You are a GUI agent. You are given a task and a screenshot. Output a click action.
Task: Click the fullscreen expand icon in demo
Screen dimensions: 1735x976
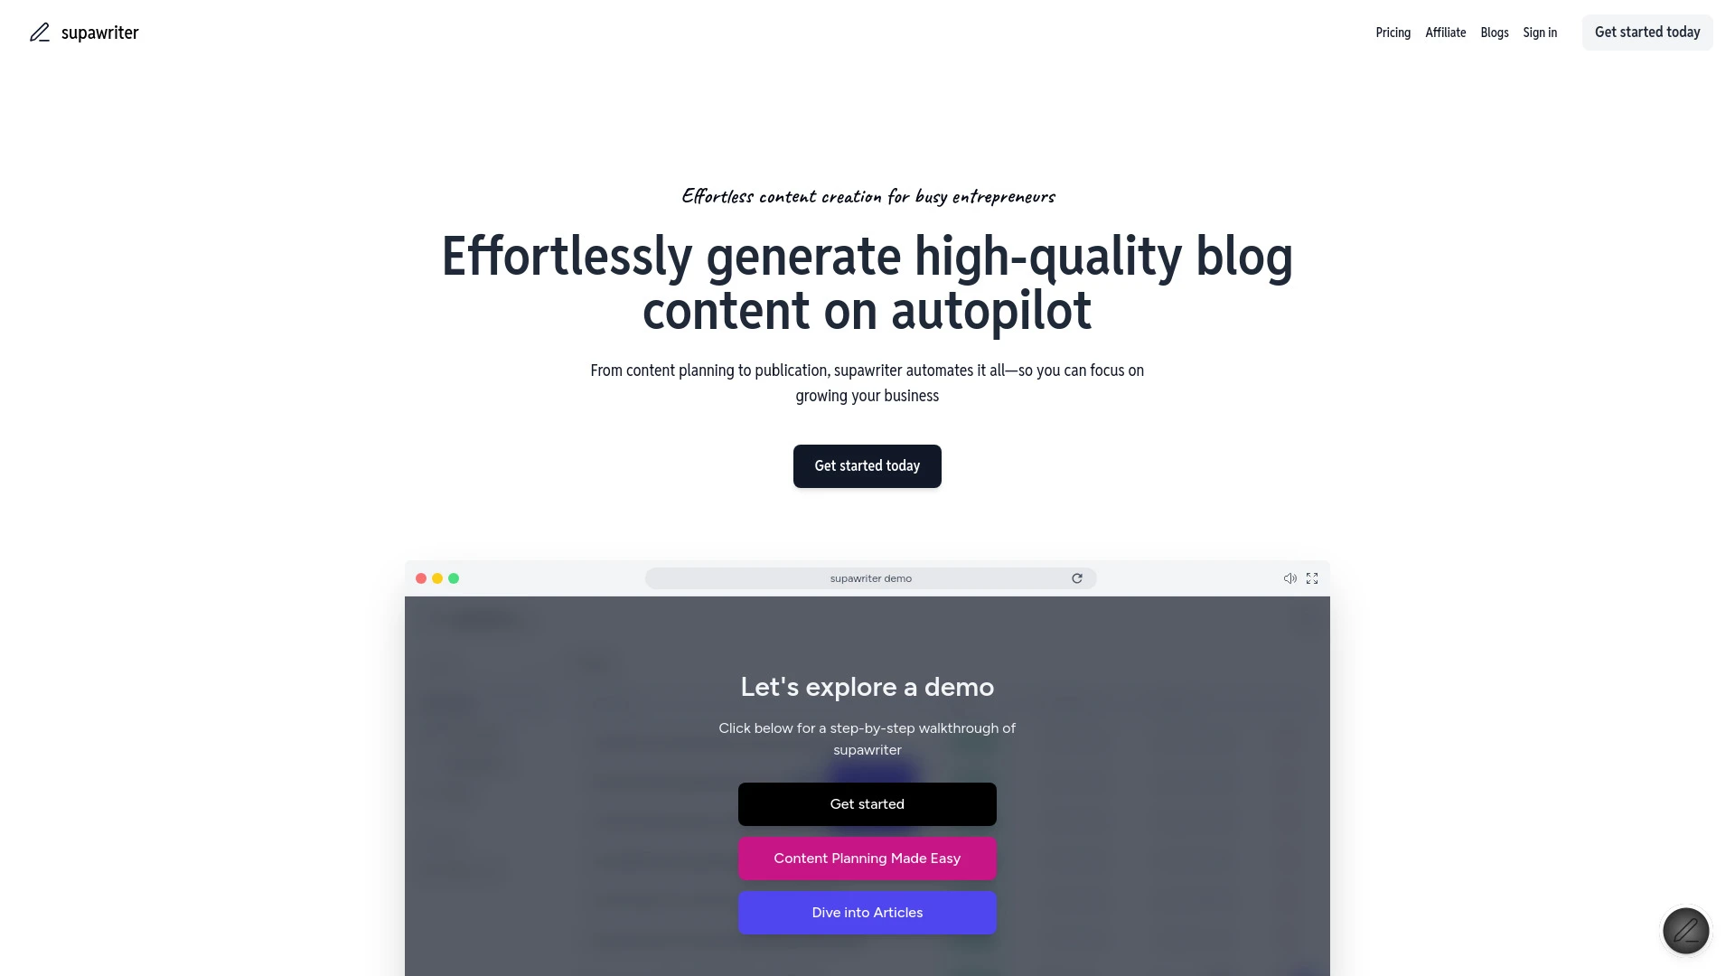1312,577
